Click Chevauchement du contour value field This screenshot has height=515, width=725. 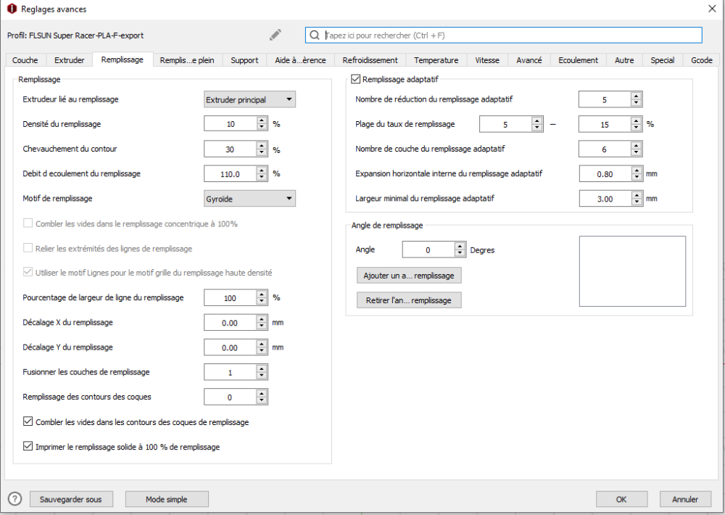point(231,149)
